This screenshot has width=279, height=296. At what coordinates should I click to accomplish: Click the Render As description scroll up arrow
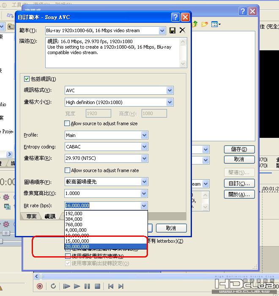tap(205, 195)
